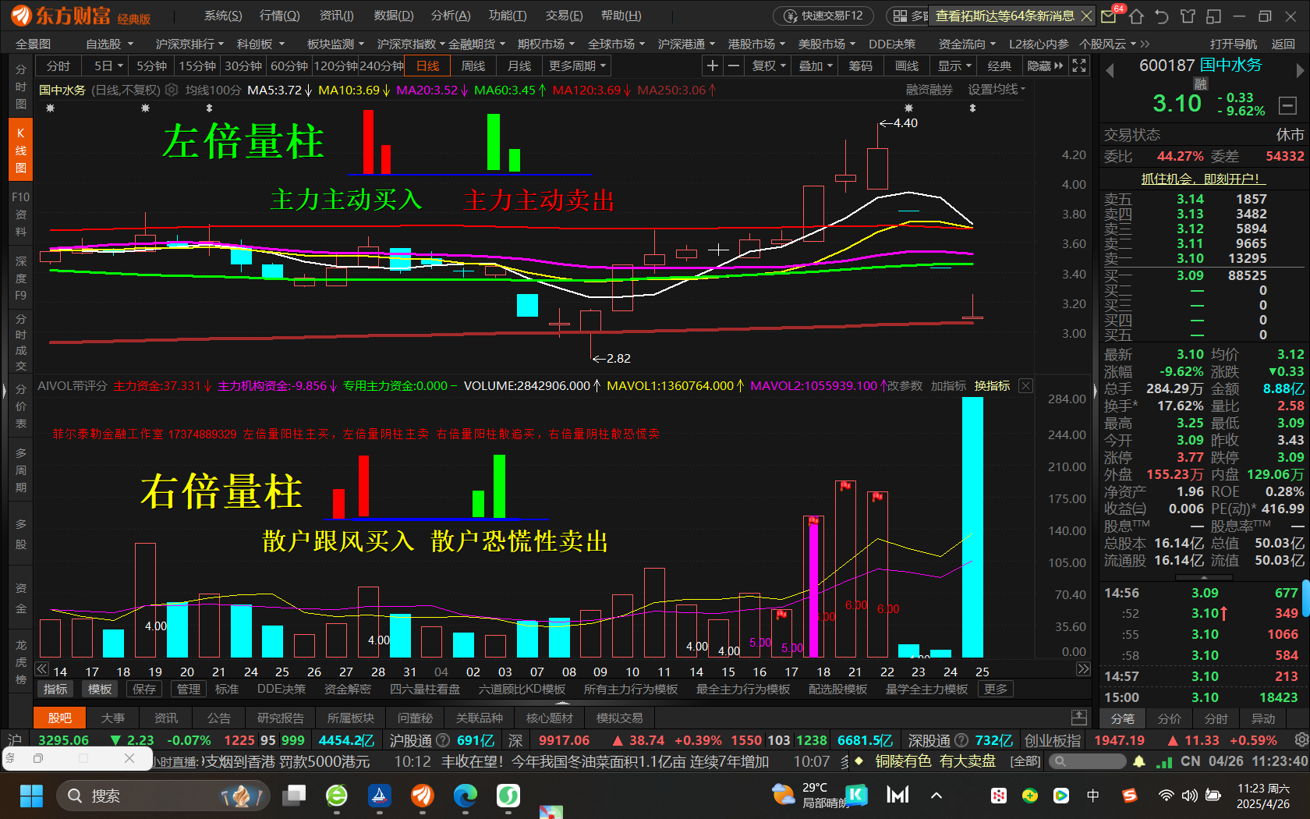Image resolution: width=1310 pixels, height=819 pixels.
Task: Expand the 显示 display dropdown
Action: coord(954,66)
